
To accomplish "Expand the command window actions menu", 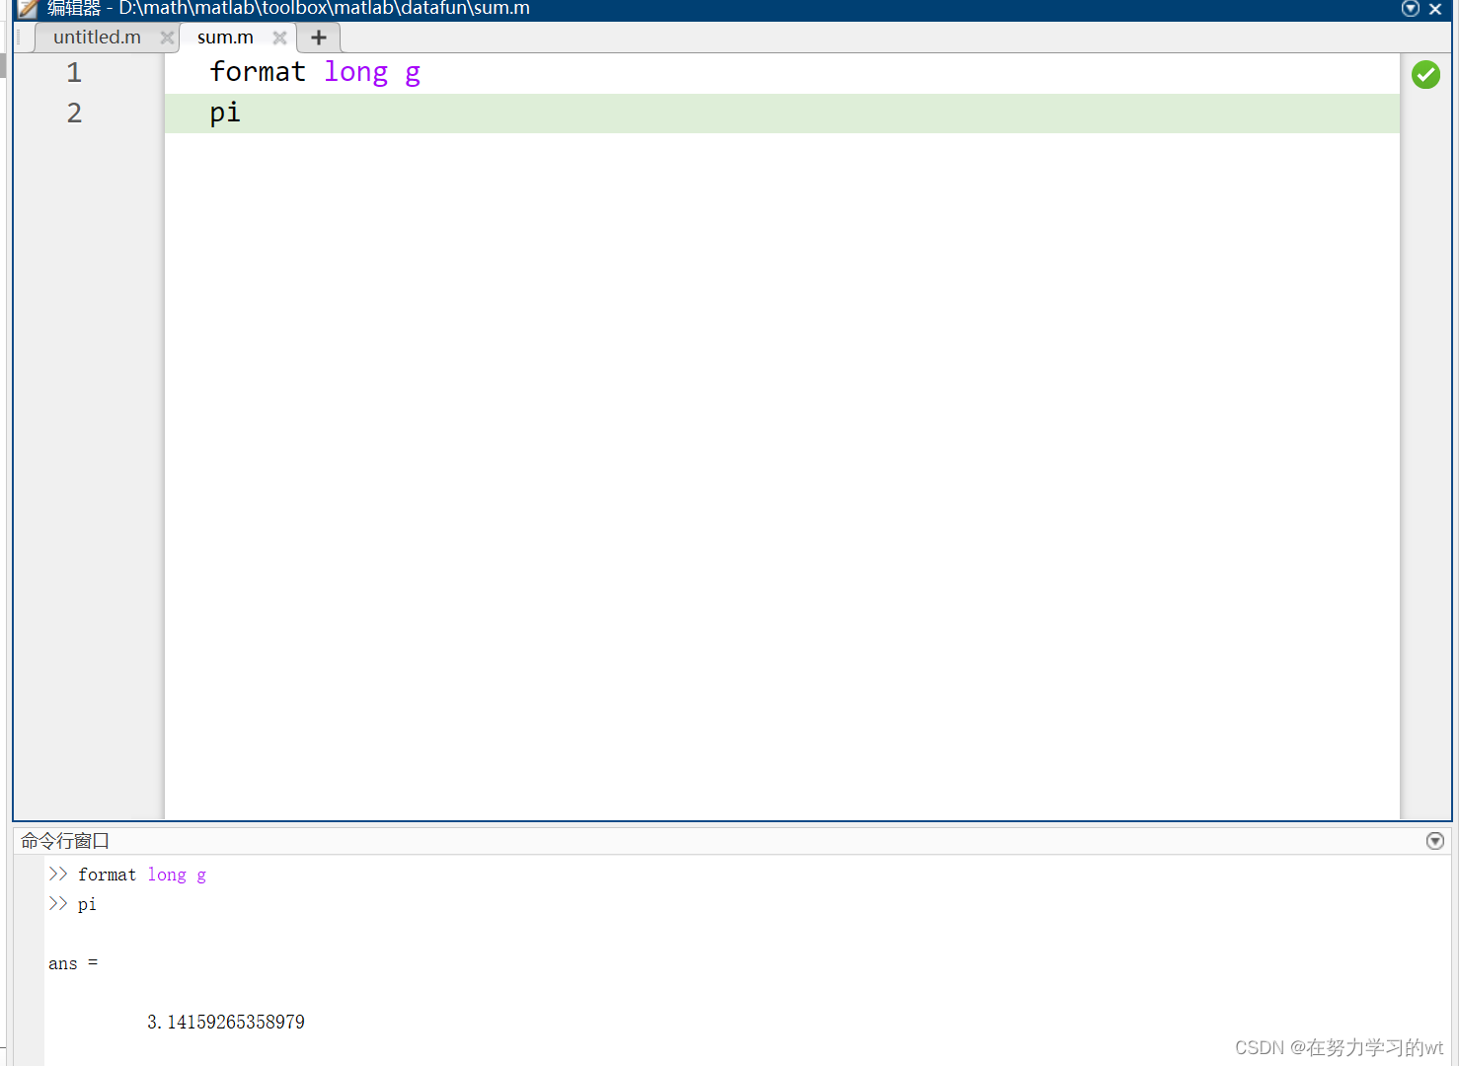I will (x=1435, y=841).
